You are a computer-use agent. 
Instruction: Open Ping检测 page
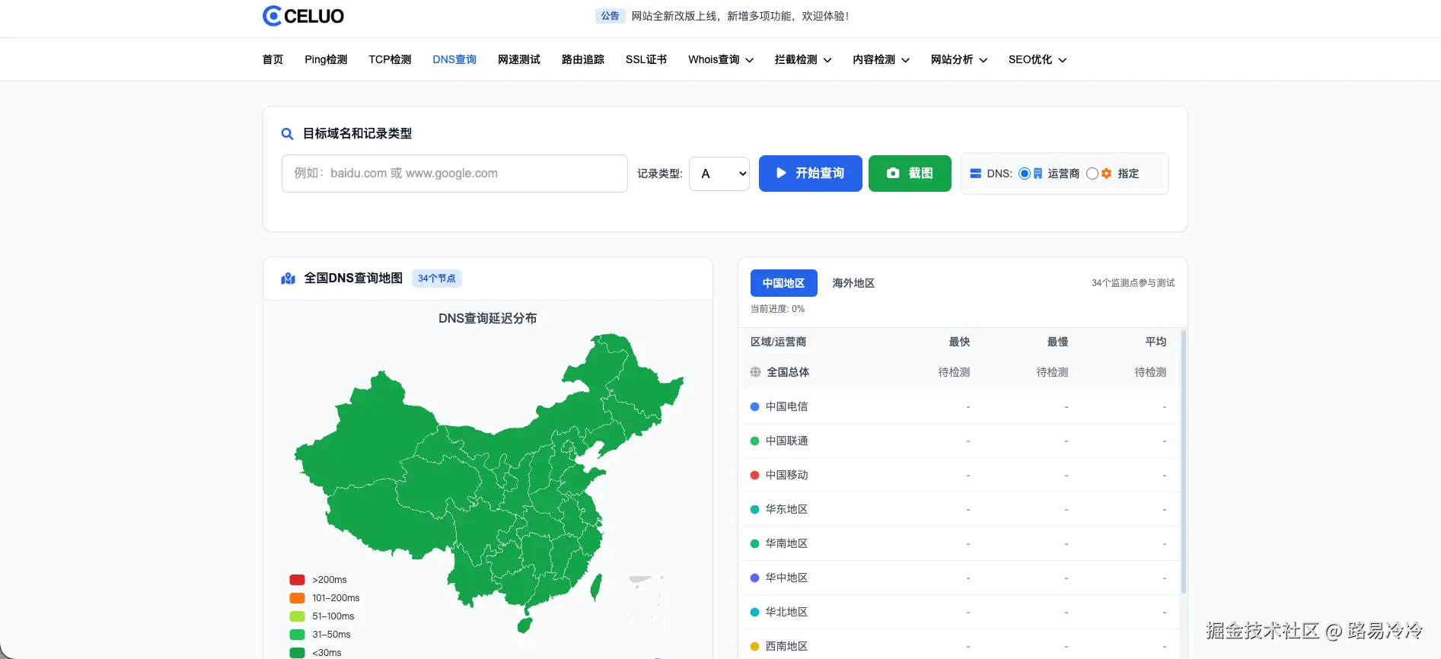click(x=326, y=59)
